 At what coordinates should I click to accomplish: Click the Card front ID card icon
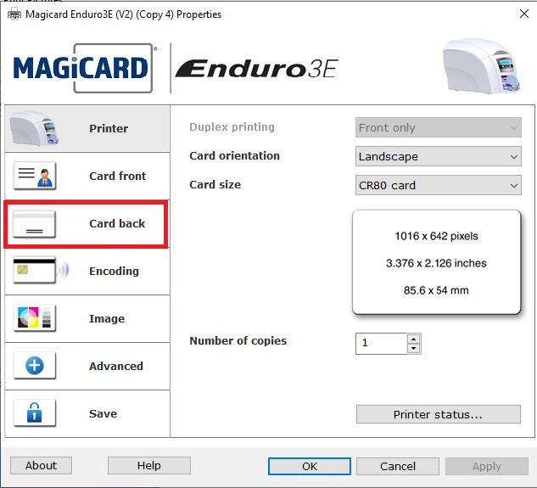pos(35,176)
